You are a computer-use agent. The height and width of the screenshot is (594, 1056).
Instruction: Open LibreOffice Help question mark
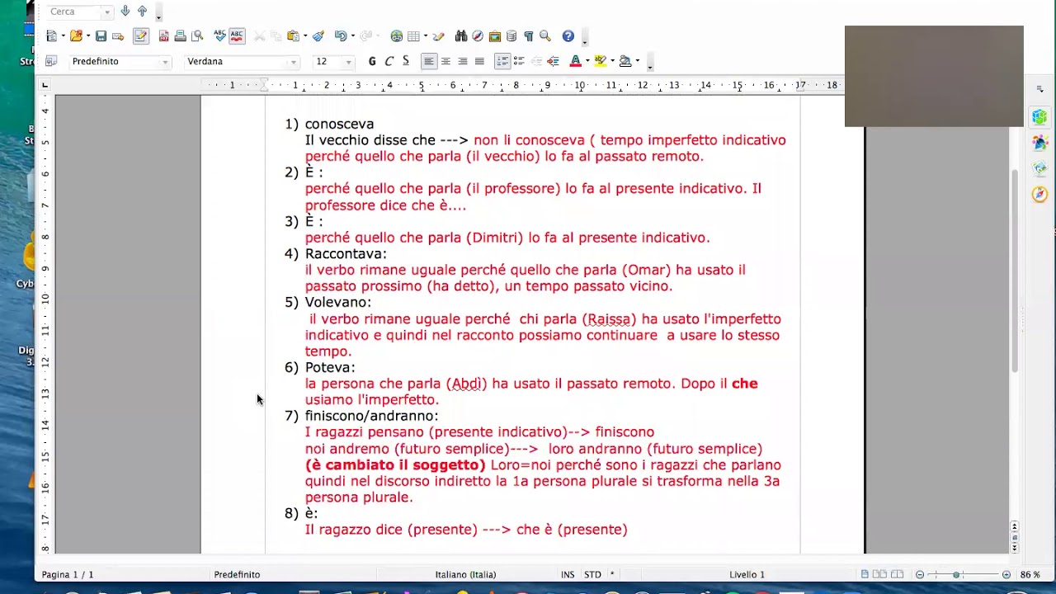tap(568, 36)
